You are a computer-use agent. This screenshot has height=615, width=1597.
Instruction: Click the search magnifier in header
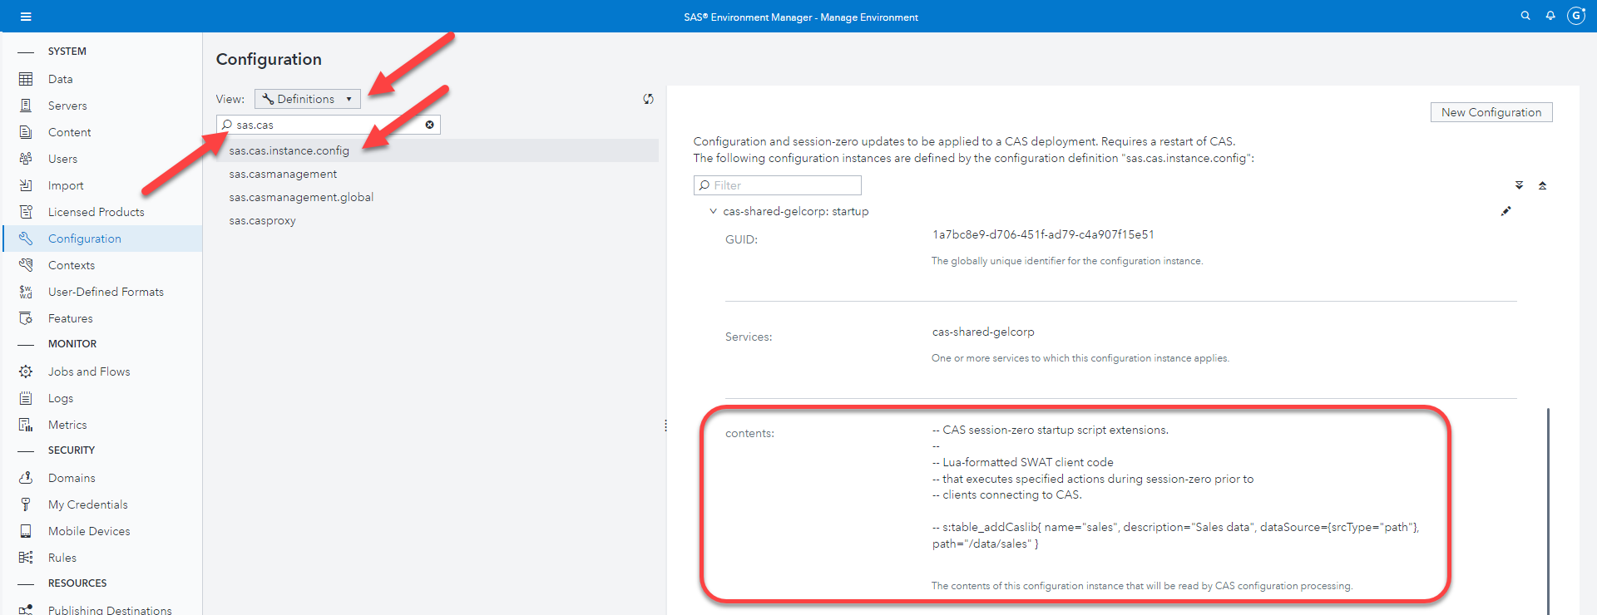point(1525,16)
